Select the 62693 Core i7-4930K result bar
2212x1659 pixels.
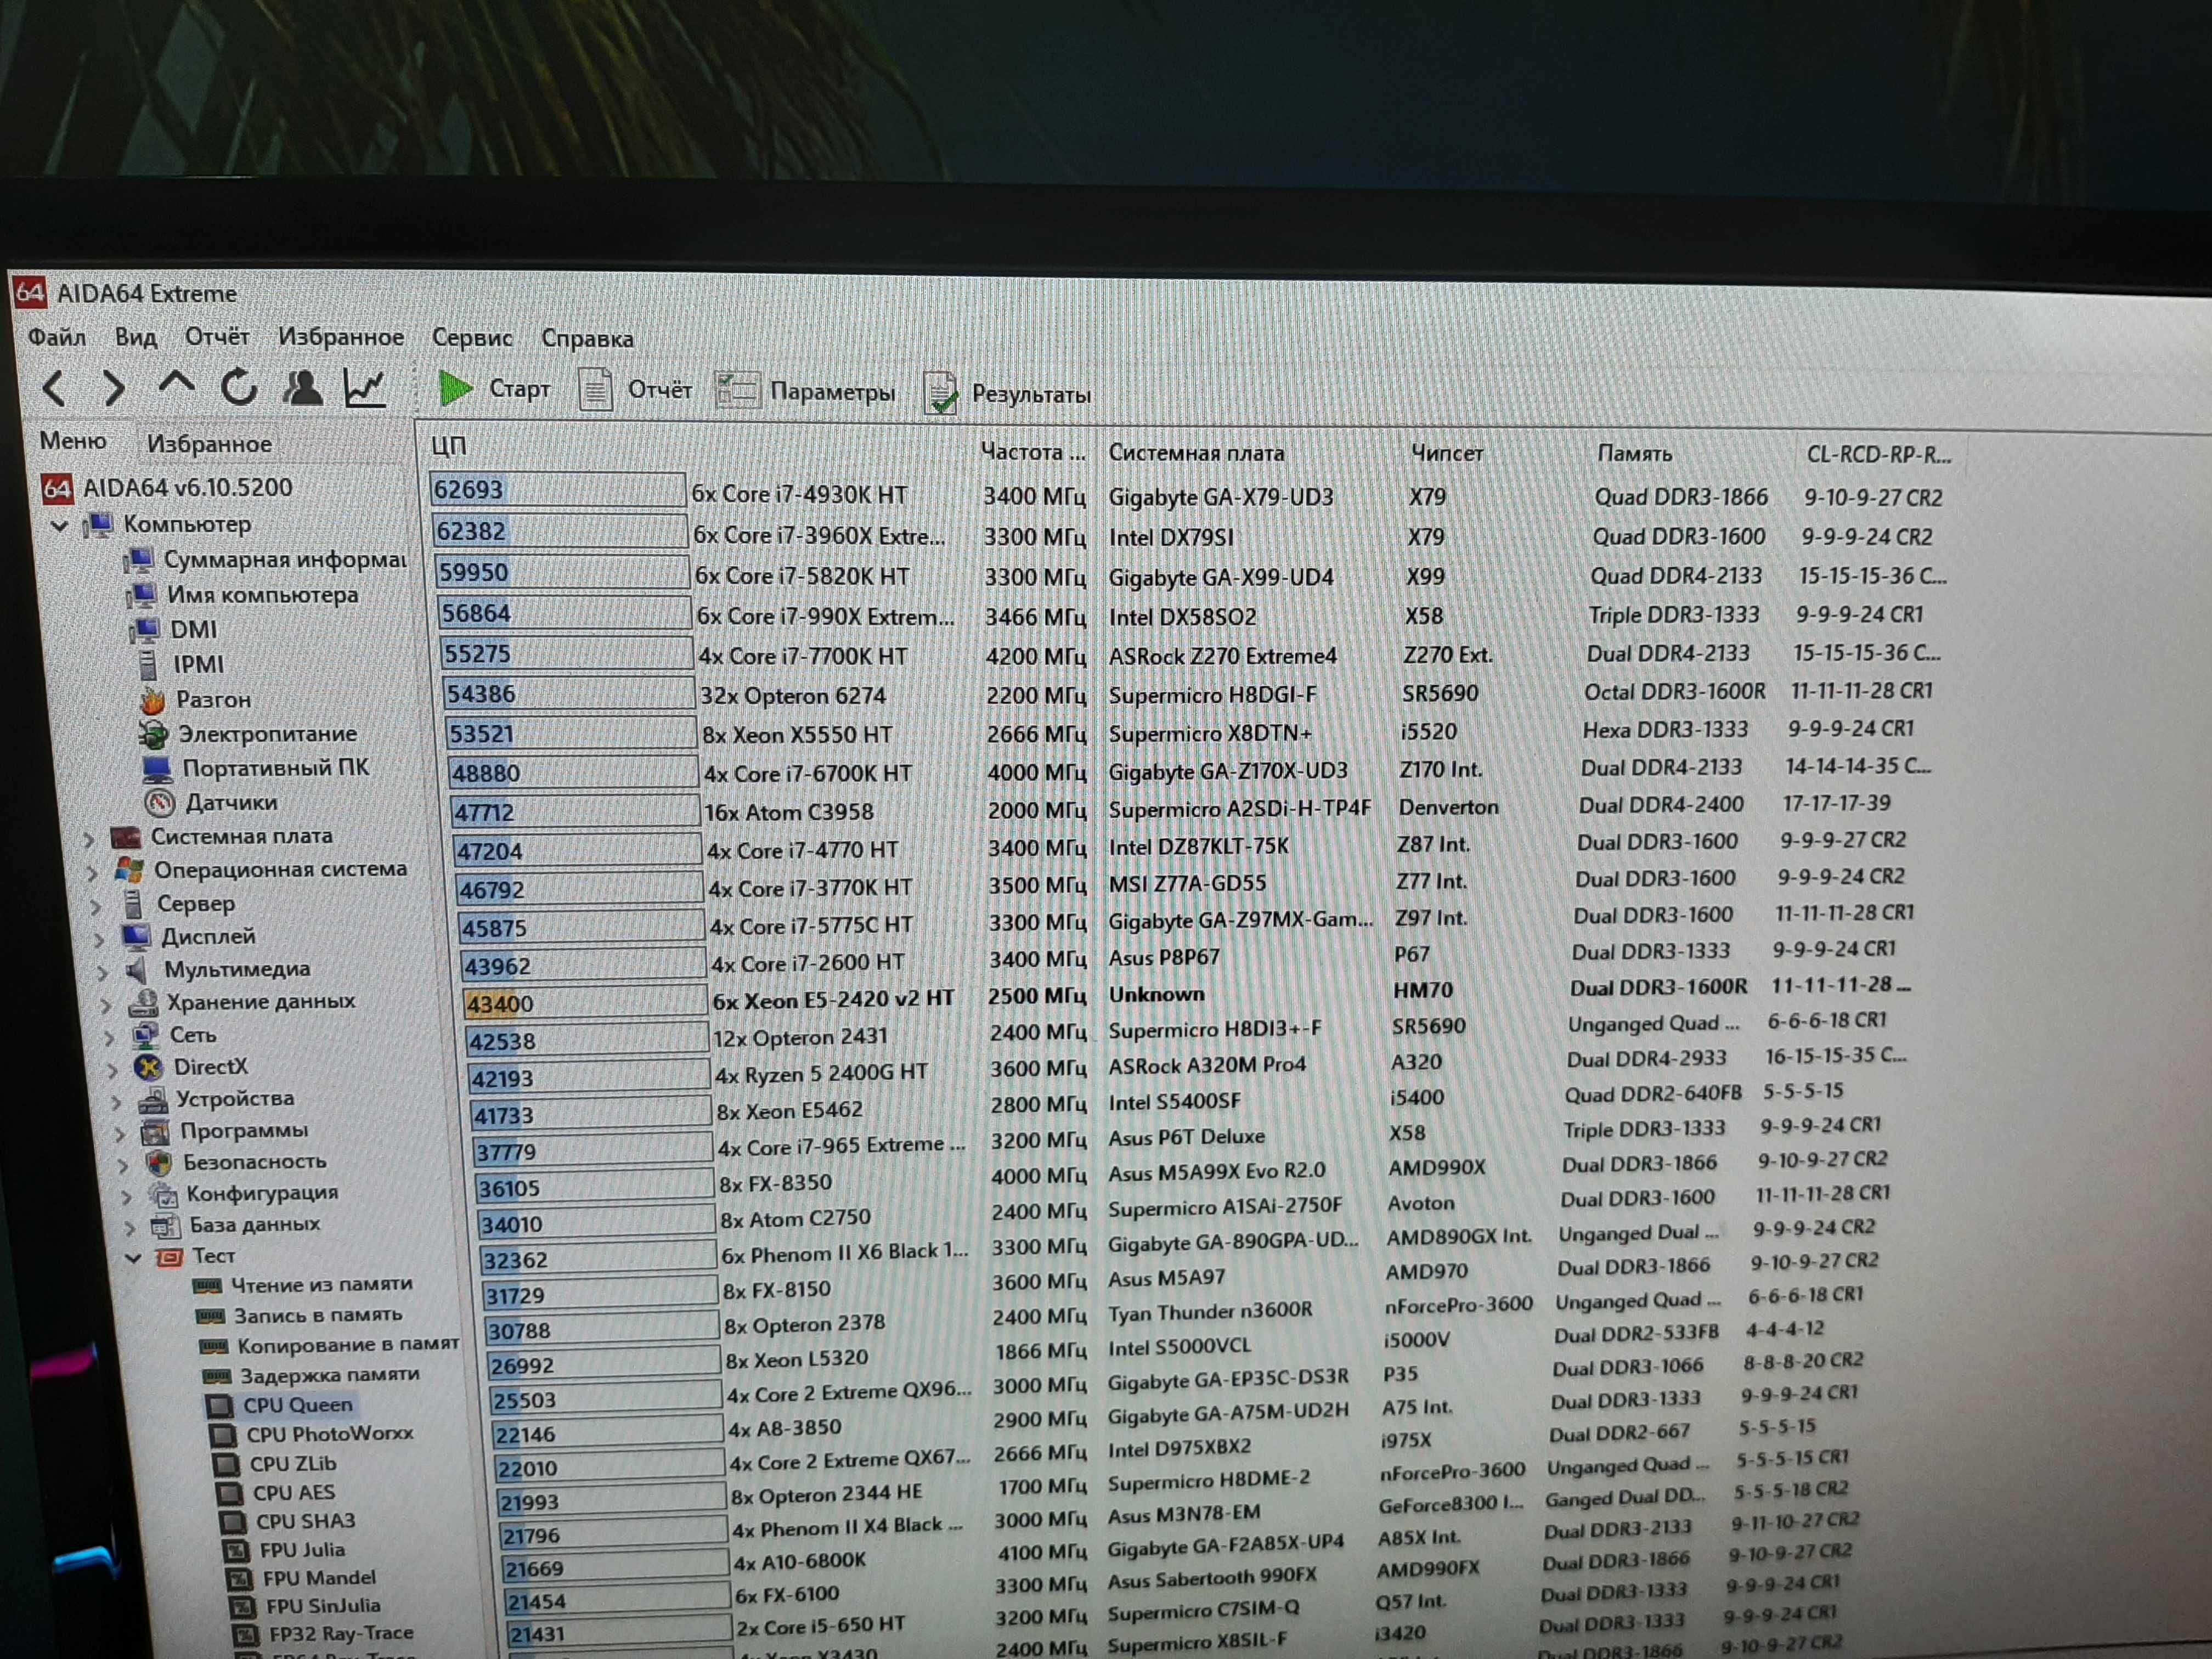[558, 490]
